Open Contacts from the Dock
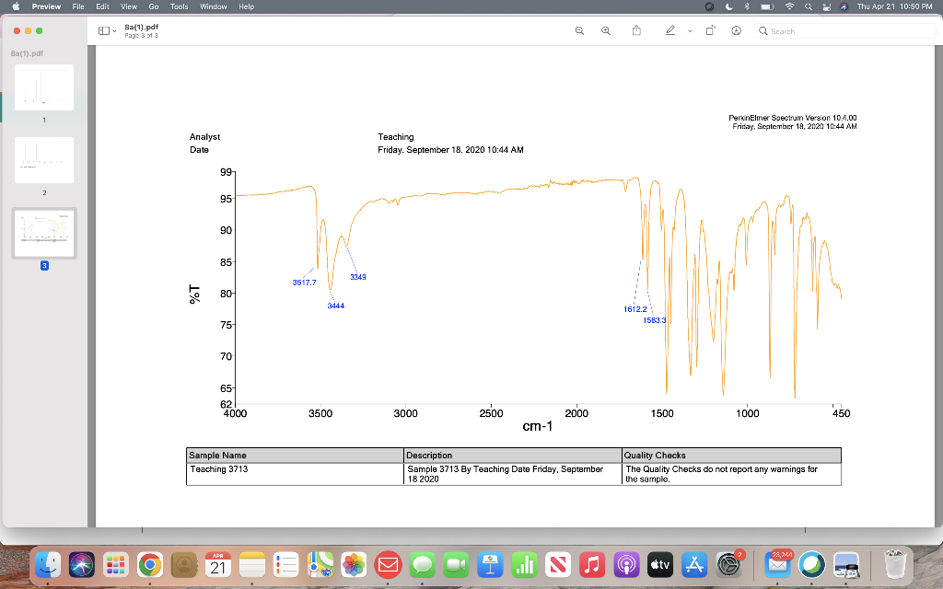Viewport: 943px width, 589px height. coord(184,564)
